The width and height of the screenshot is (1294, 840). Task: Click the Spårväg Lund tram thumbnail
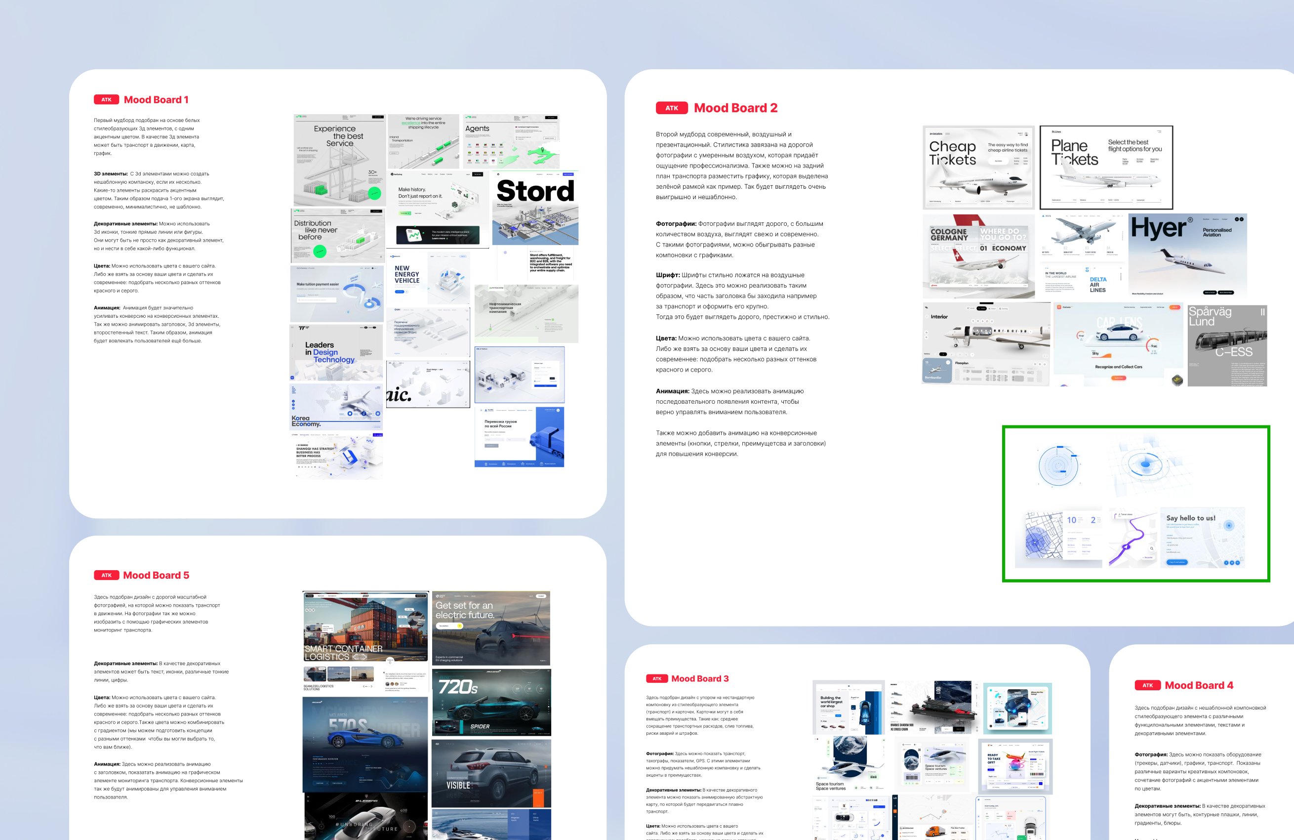[1227, 346]
